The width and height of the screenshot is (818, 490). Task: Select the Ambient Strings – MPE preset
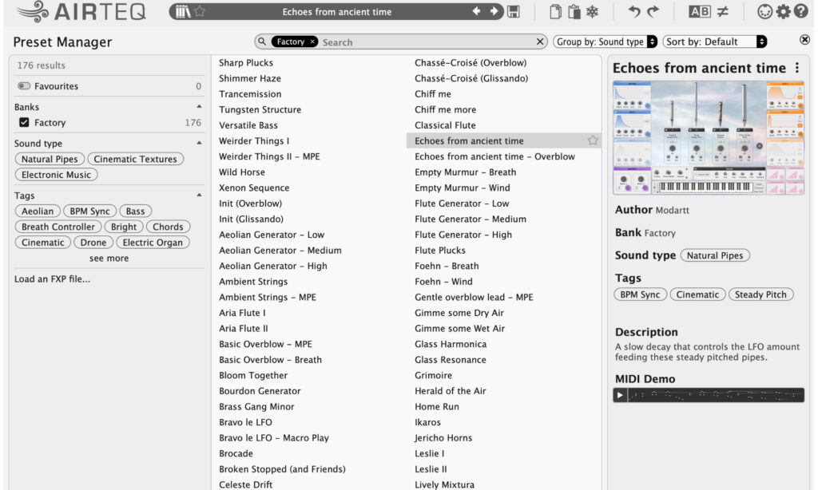click(x=268, y=297)
